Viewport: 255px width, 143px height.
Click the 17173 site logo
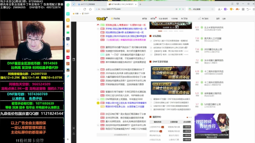[x=102, y=19]
